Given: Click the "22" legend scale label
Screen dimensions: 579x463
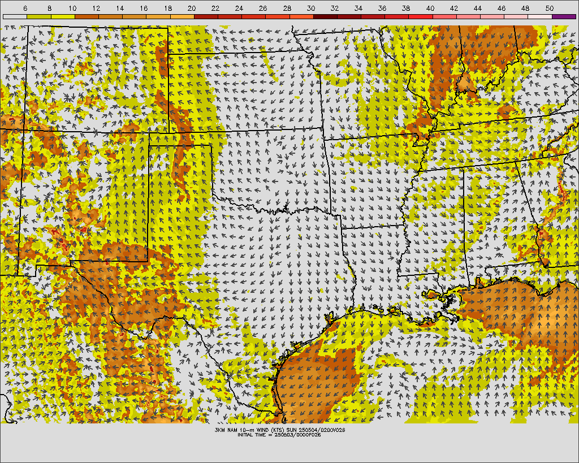Looking at the screenshot, I should (215, 8).
